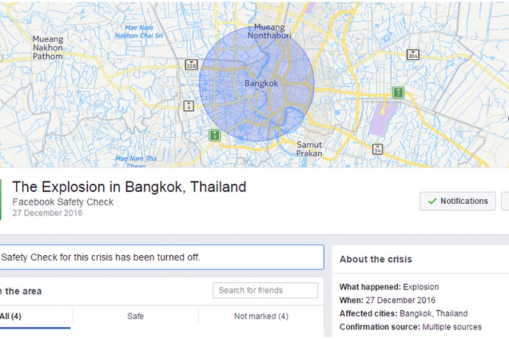Click the Bangkok label on the map
This screenshot has width=509, height=339.
261,83
